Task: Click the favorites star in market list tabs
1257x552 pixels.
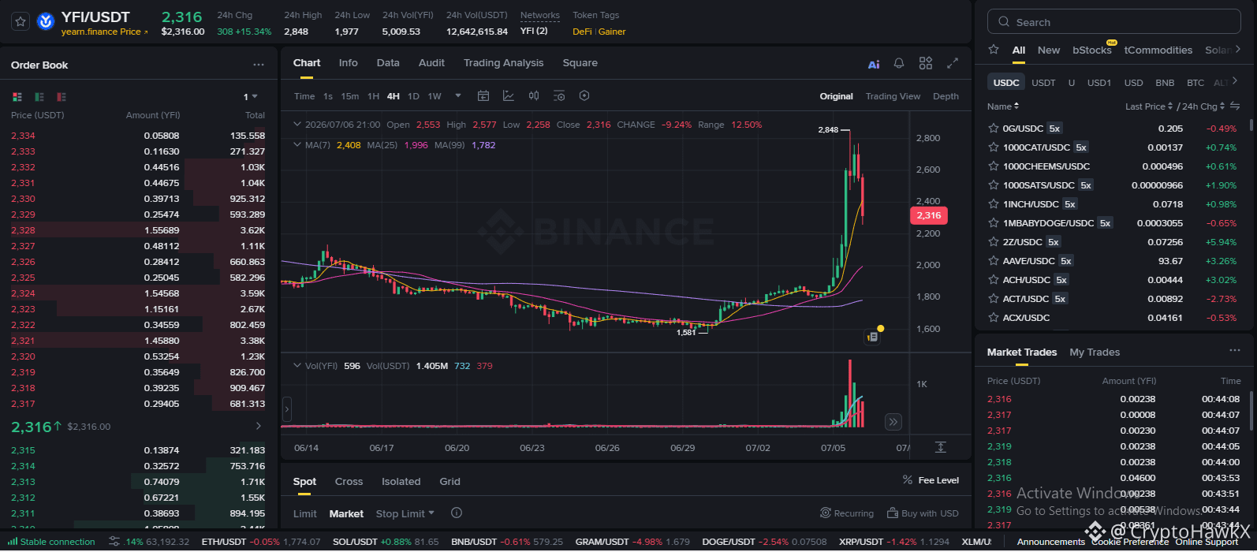Action: [x=994, y=49]
